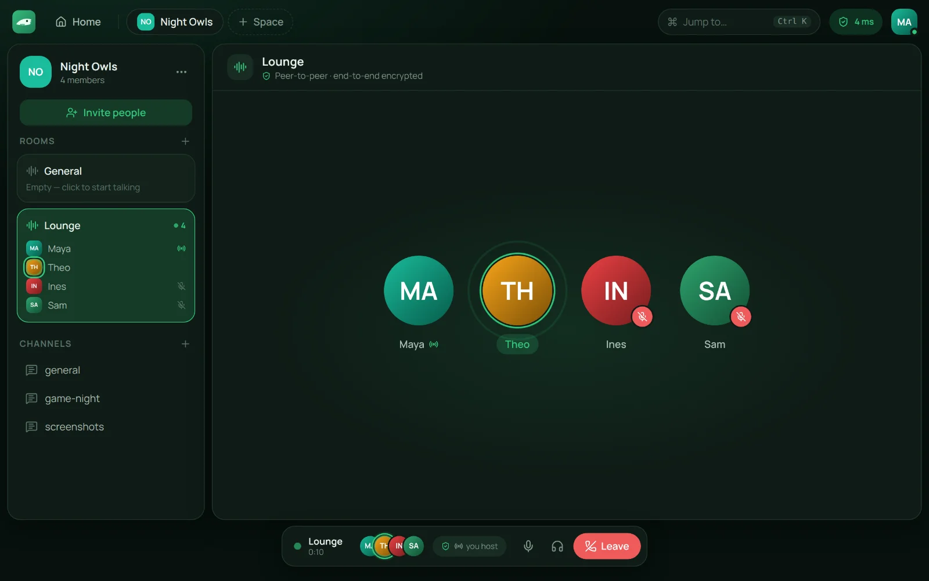Screen dimensions: 929x581
Task: Click the Night Owls NO space avatar
Action: pyautogui.click(x=35, y=72)
